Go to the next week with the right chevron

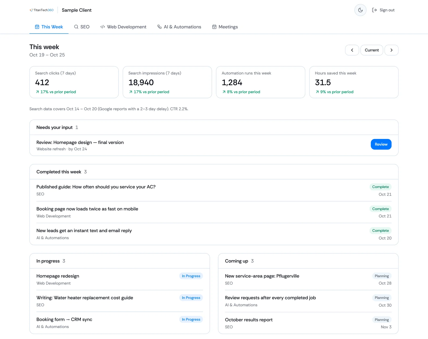tap(391, 50)
